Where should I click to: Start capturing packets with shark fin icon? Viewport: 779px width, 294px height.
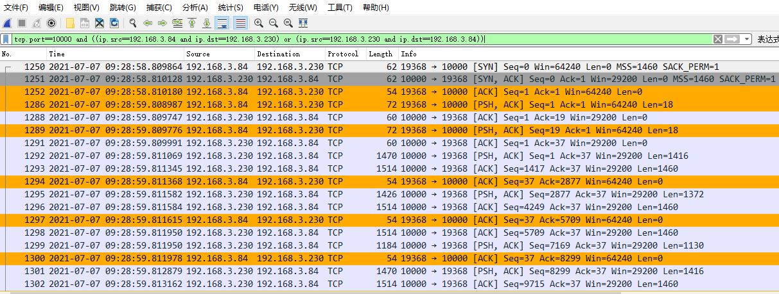[x=7, y=23]
